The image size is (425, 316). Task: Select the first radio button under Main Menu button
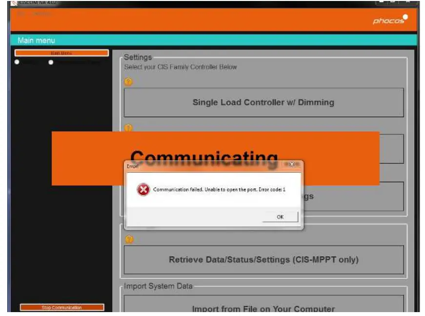pos(17,62)
